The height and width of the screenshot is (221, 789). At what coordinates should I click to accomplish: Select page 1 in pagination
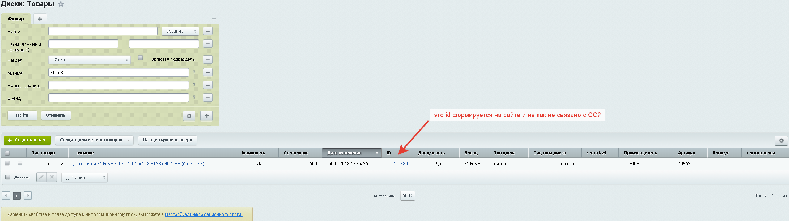pyautogui.click(x=17, y=196)
